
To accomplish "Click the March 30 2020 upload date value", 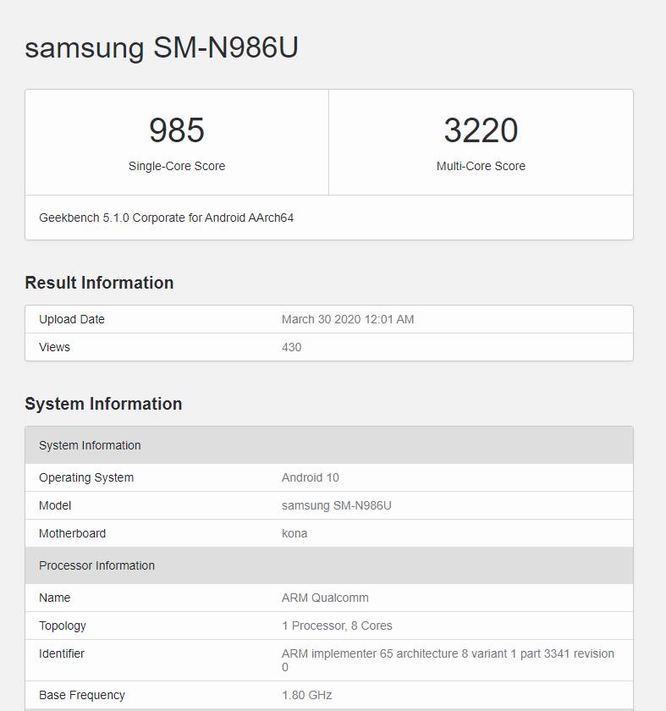I will 348,319.
